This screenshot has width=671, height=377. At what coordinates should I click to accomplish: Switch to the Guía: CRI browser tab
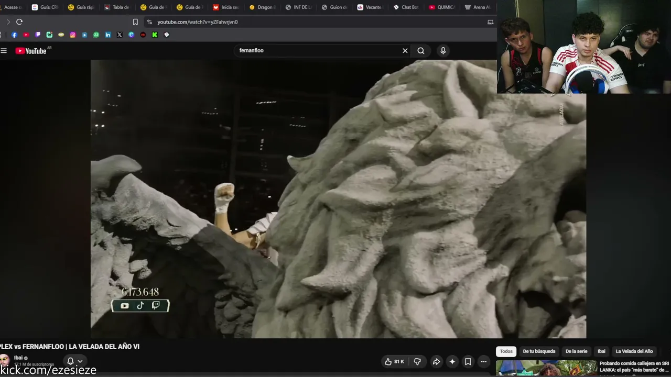[45, 7]
